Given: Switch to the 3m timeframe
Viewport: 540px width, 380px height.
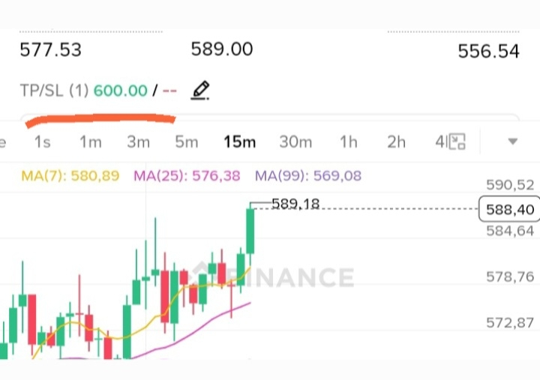Looking at the screenshot, I should [x=139, y=142].
